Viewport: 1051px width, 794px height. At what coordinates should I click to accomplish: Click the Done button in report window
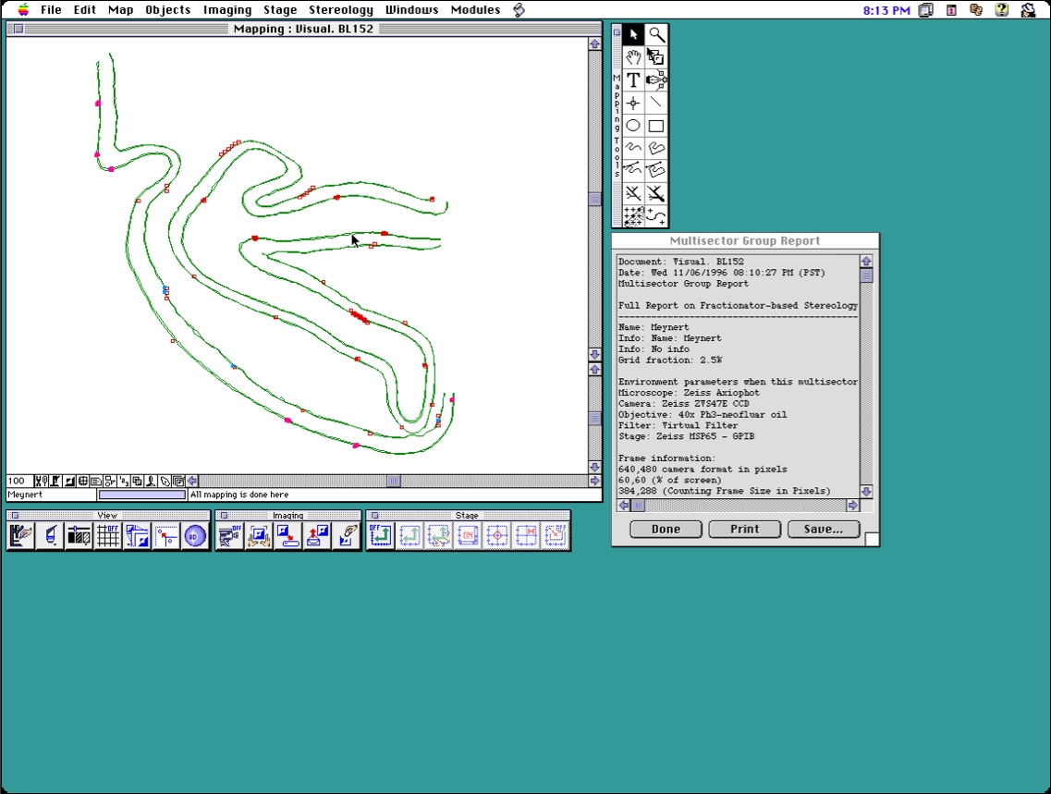666,530
